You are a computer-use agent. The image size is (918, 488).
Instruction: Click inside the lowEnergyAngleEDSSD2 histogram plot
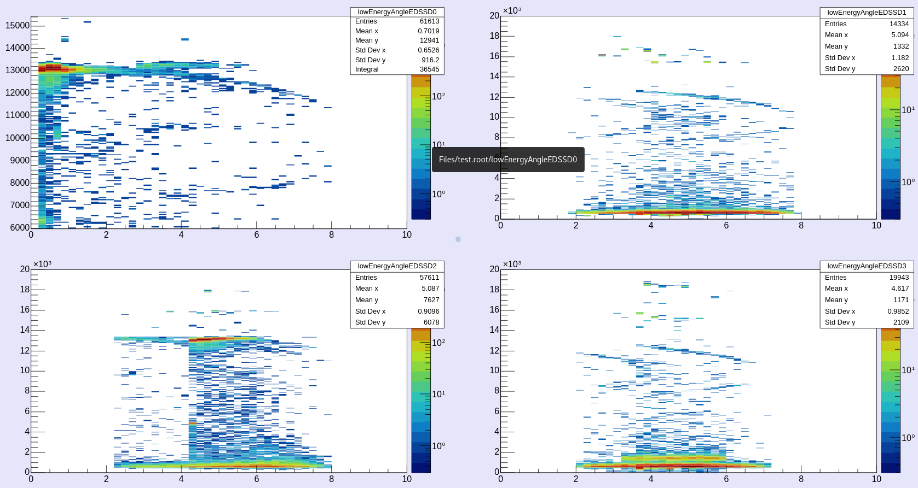(x=219, y=371)
